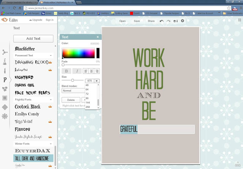Collapse the Possessed Text font group
The image size is (243, 169).
coord(33,55)
